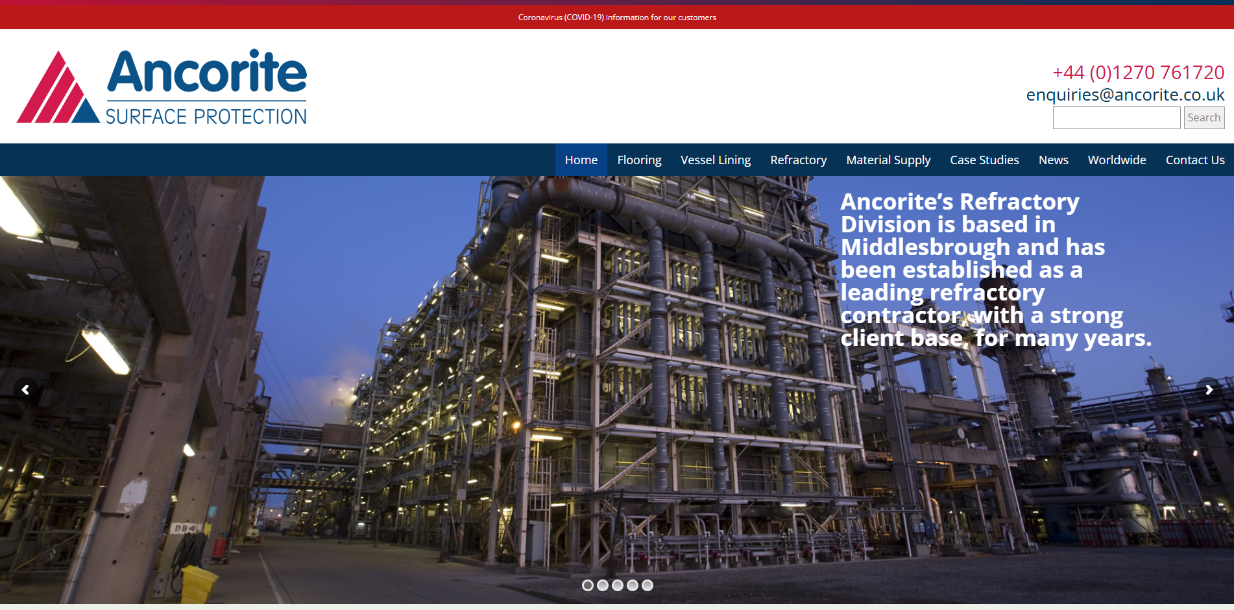Click the Ancorite Surface Protection logo
Viewport: 1234px width, 610px height.
click(162, 86)
